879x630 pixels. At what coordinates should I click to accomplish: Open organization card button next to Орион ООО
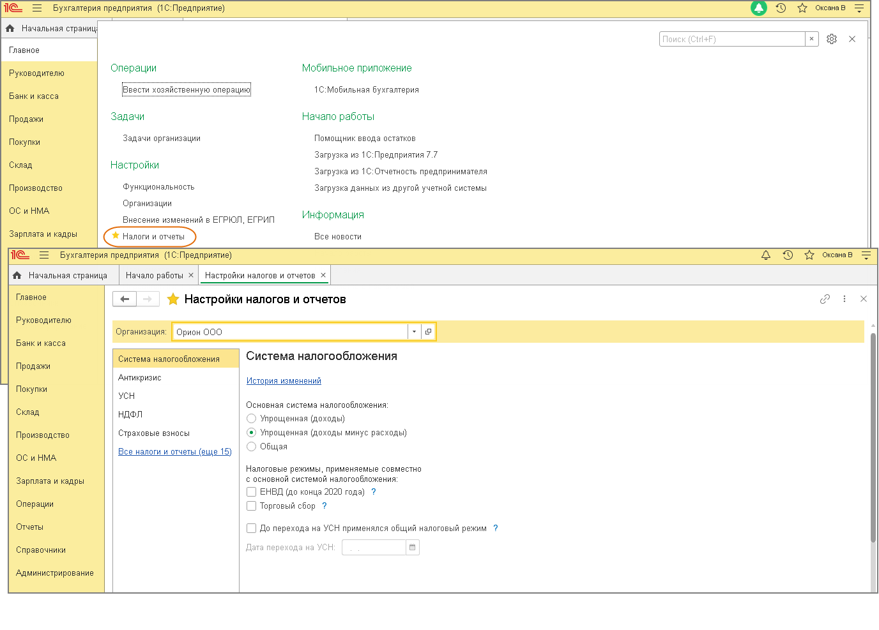click(428, 332)
